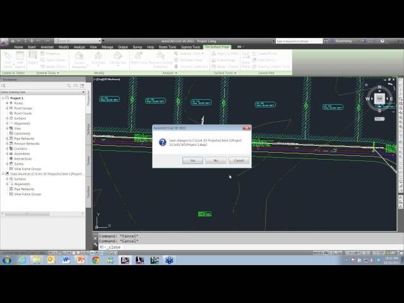Screen dimensions: 404x303
Task: Click the Help icon in title bar
Action: [383, 41]
